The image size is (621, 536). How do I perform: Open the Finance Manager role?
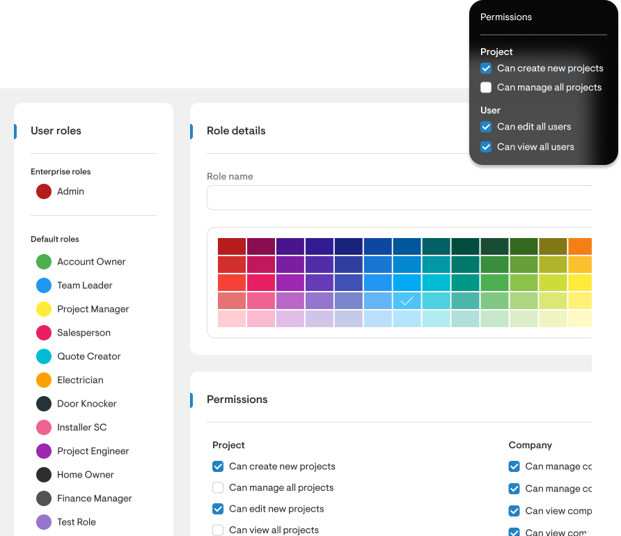click(x=94, y=498)
